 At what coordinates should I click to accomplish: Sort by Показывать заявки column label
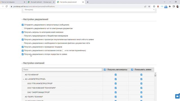point(143,70)
